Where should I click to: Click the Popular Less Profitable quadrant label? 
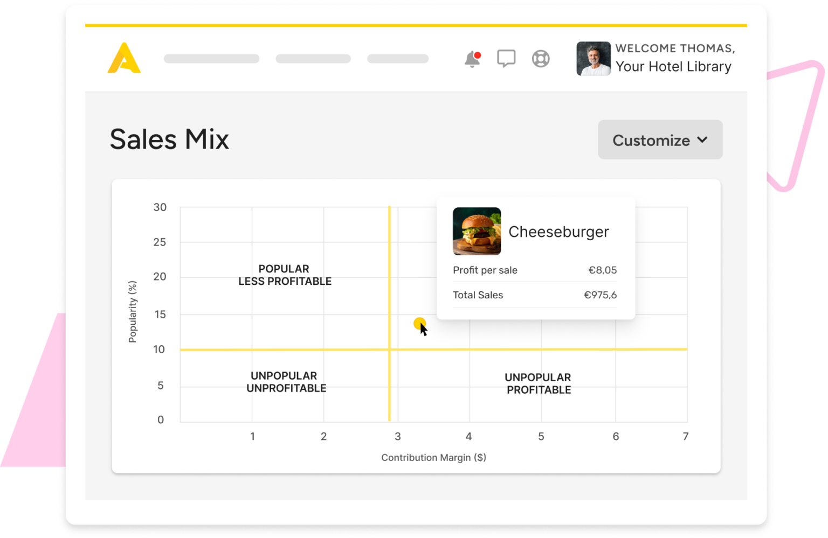pyautogui.click(x=284, y=275)
